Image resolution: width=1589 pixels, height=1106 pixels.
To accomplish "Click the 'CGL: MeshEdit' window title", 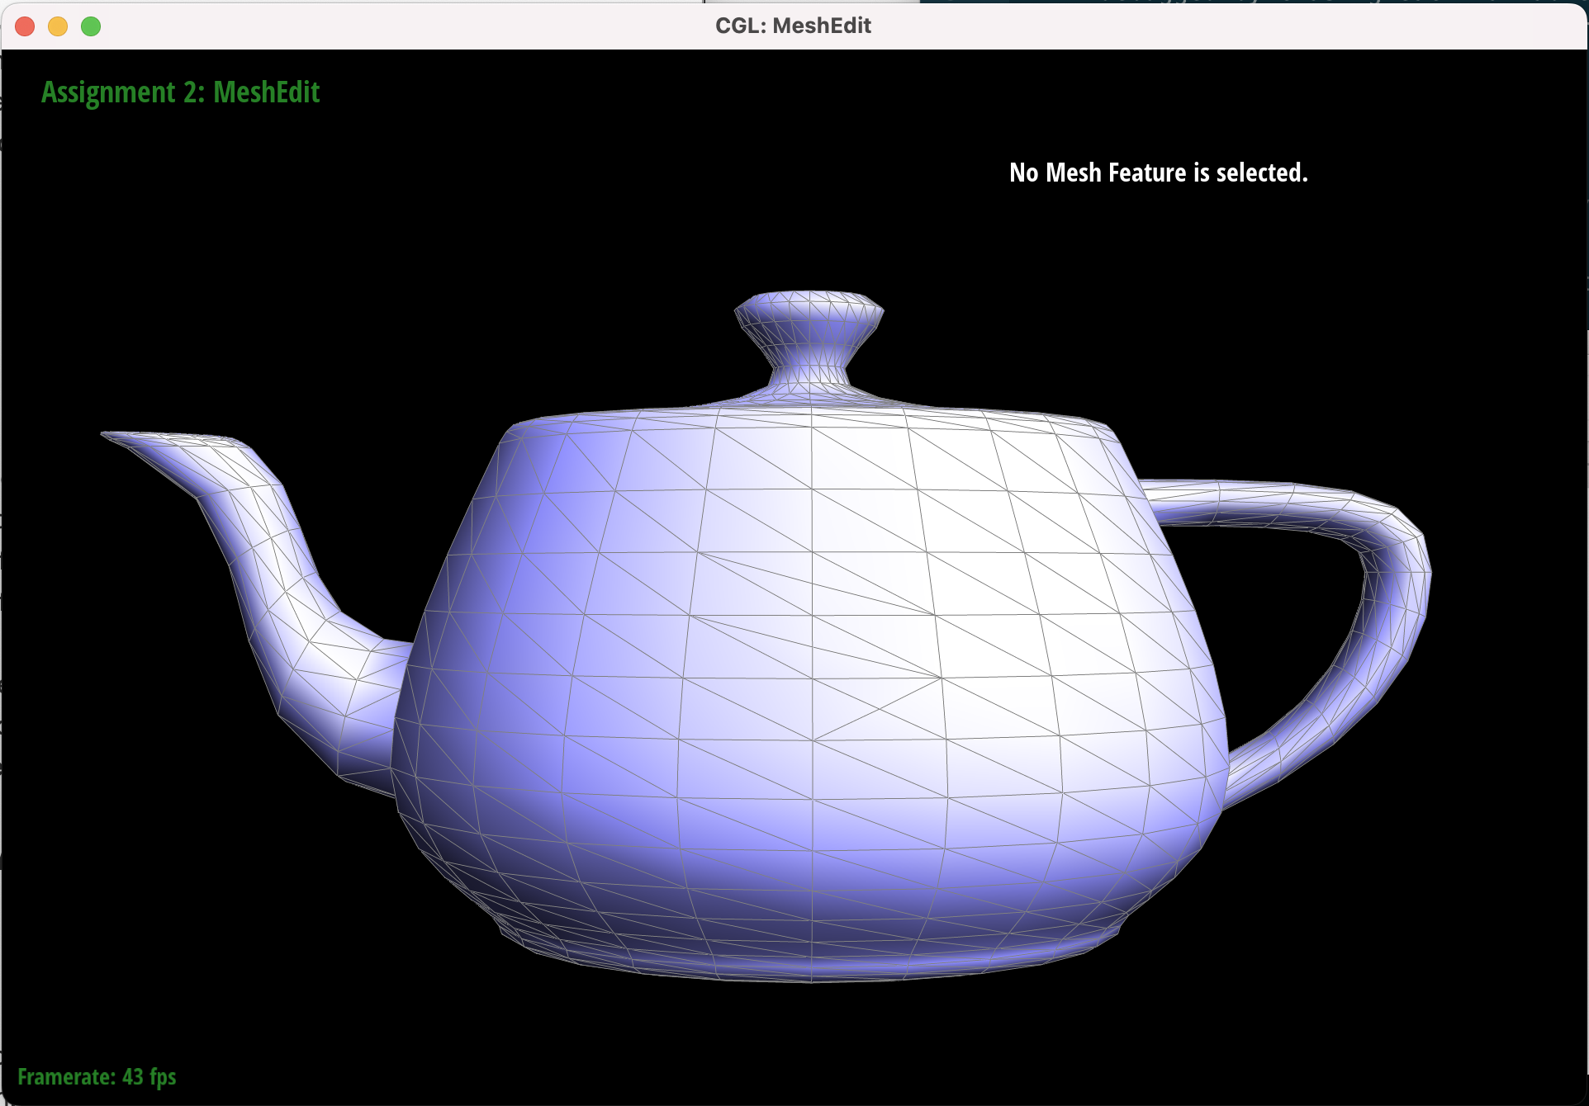I will 793,26.
